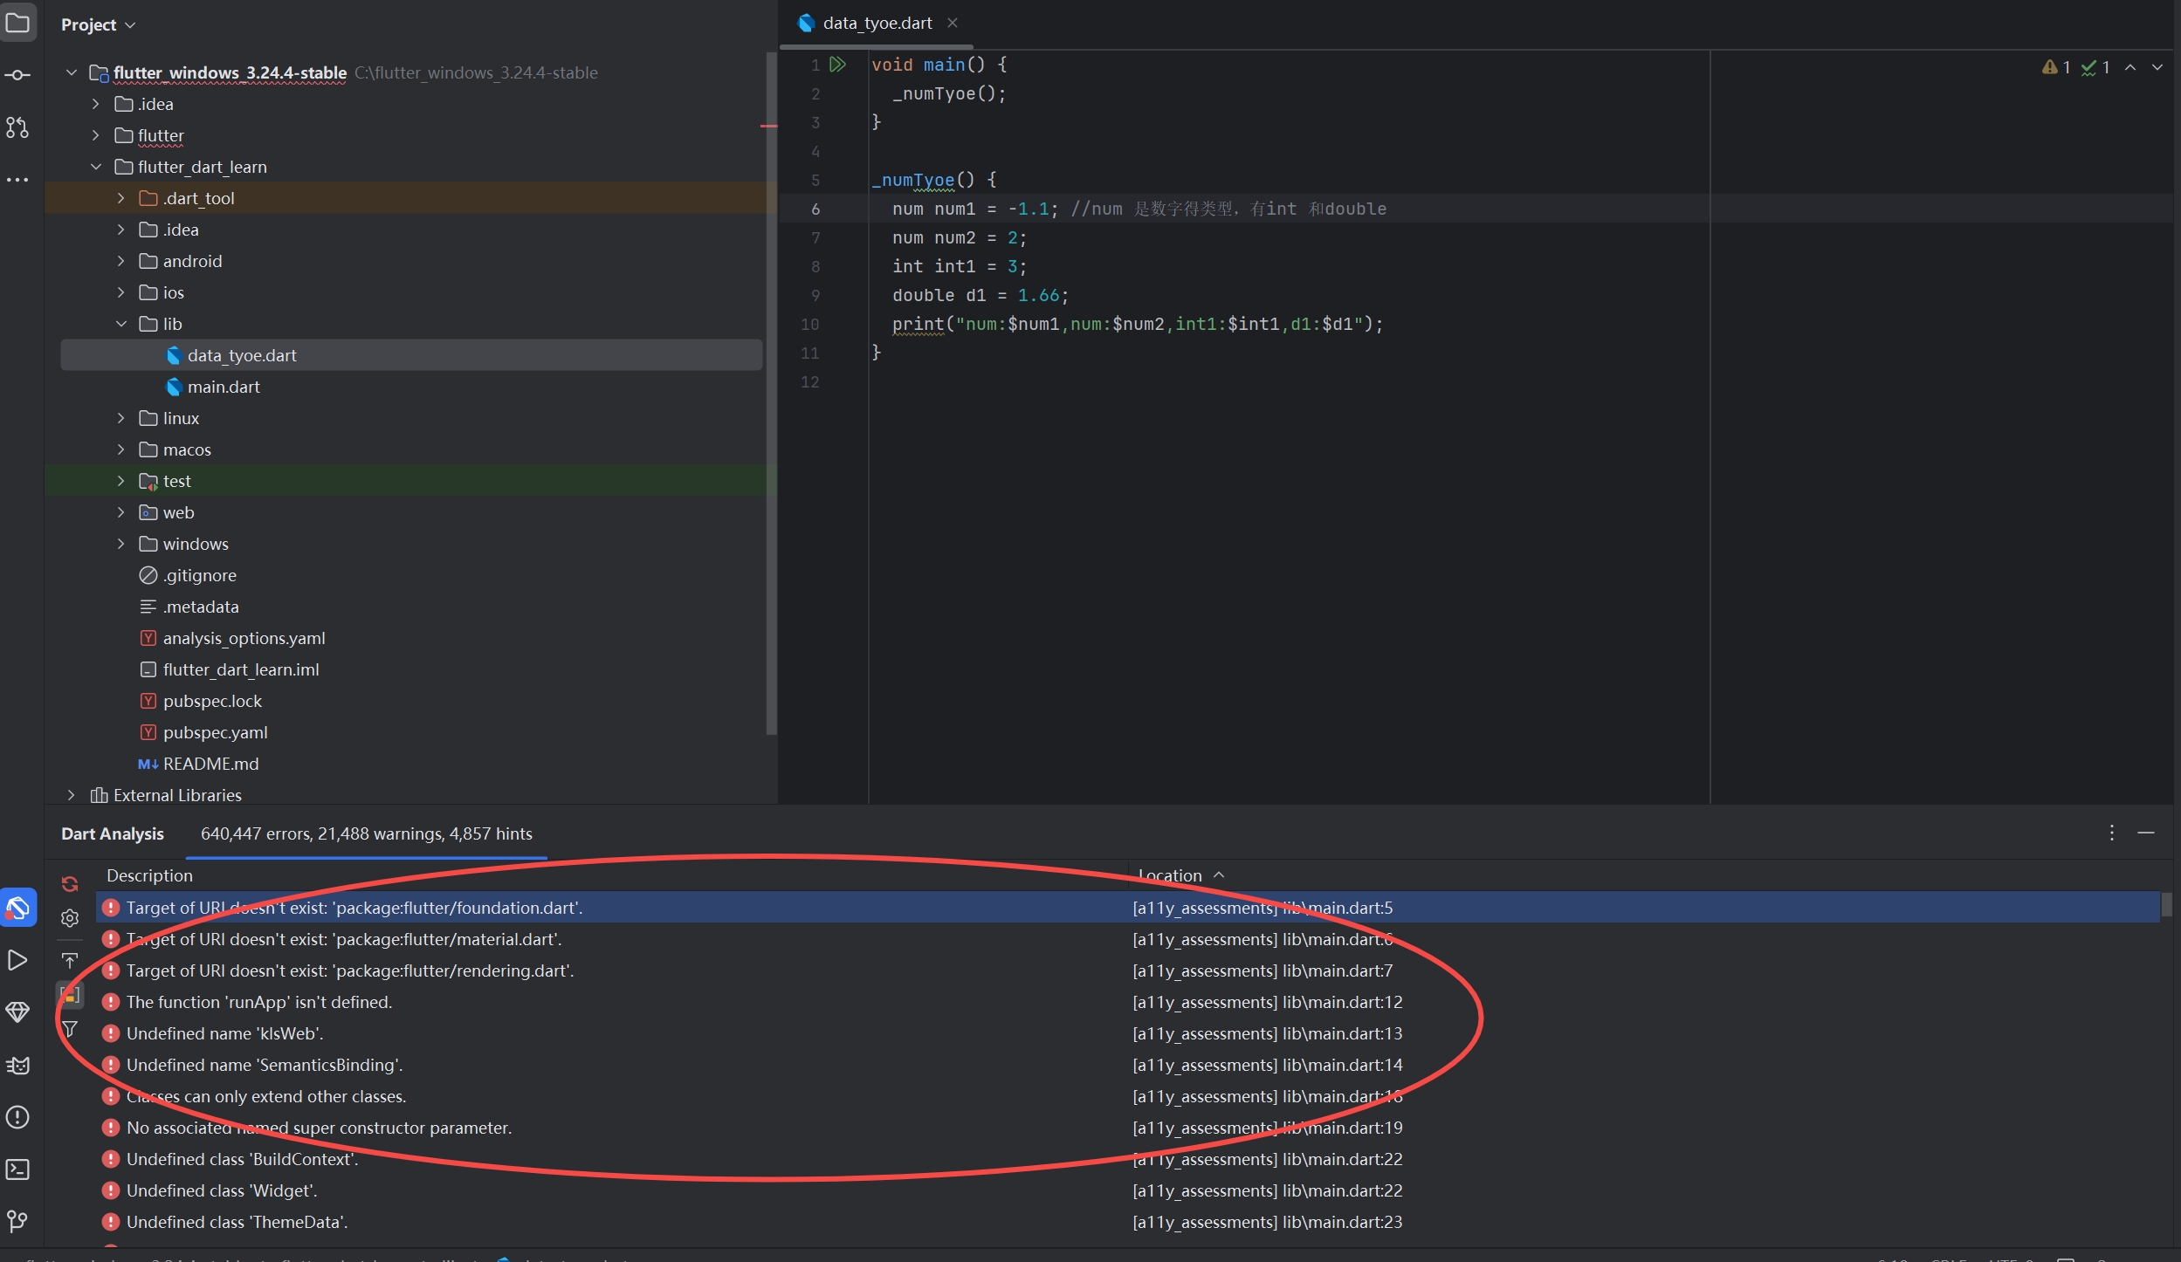Expand the ios folder chevron

coord(120,292)
